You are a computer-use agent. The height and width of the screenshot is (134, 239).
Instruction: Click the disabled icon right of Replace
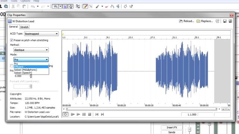tap(217, 21)
